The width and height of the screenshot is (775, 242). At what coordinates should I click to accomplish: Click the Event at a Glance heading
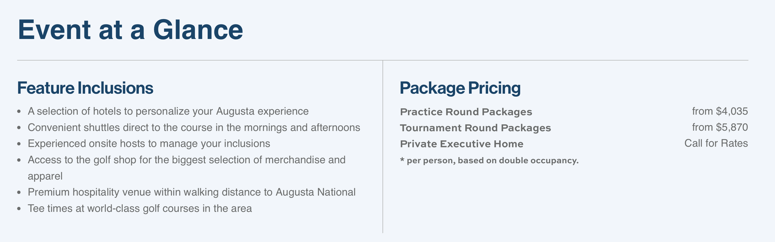point(131,30)
